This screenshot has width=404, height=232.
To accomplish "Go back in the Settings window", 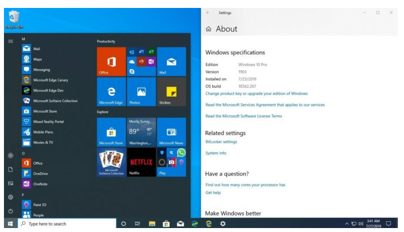I will click(208, 12).
